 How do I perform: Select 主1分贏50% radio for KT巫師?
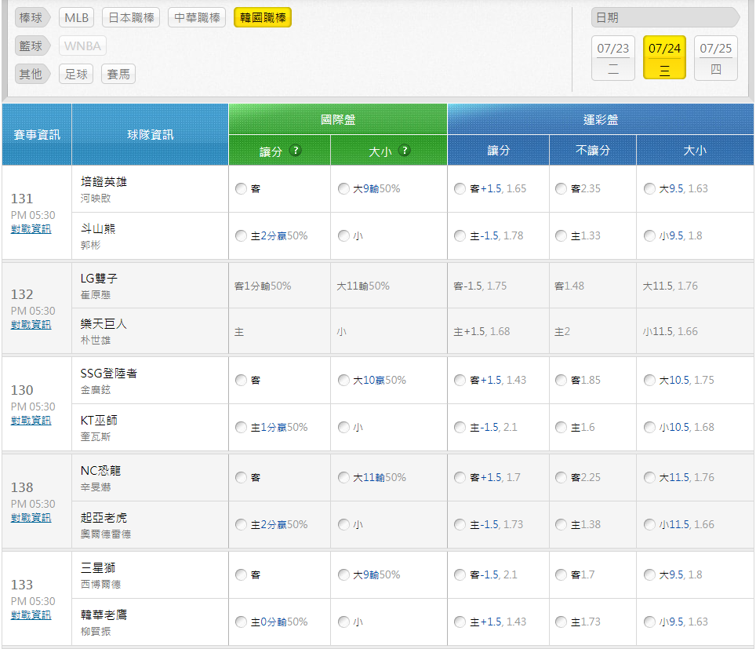click(241, 428)
